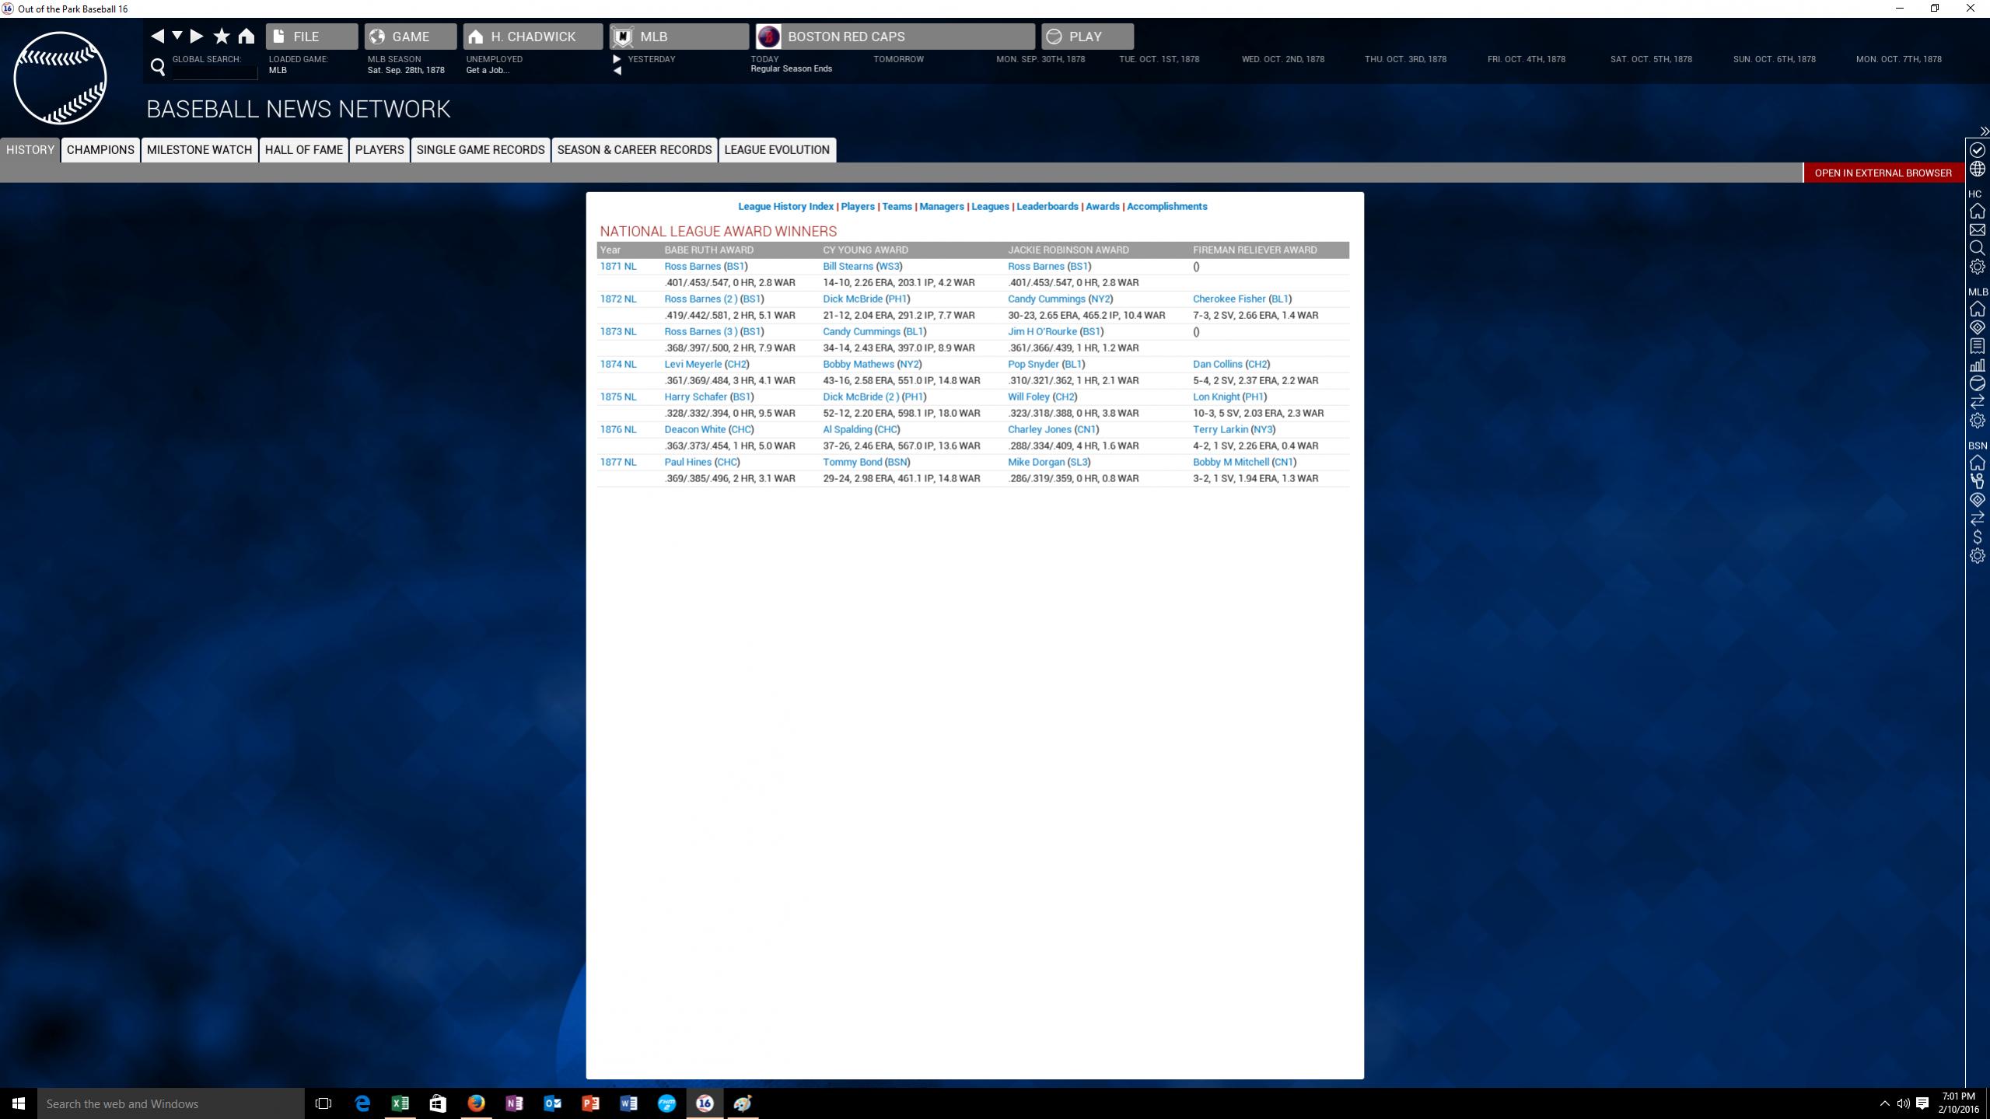Open the Boston Red Caps menu
This screenshot has height=1119, width=1990.
pos(894,37)
